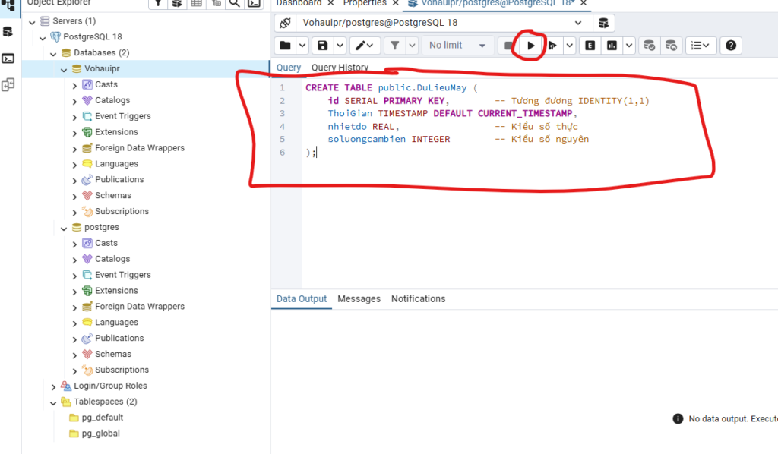Image resolution: width=778 pixels, height=454 pixels.
Task: Switch to the Query History tab
Action: click(x=340, y=68)
